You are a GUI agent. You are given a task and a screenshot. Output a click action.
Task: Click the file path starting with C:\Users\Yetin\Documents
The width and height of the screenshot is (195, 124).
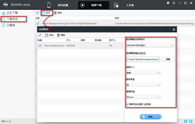pyautogui.click(x=154, y=23)
